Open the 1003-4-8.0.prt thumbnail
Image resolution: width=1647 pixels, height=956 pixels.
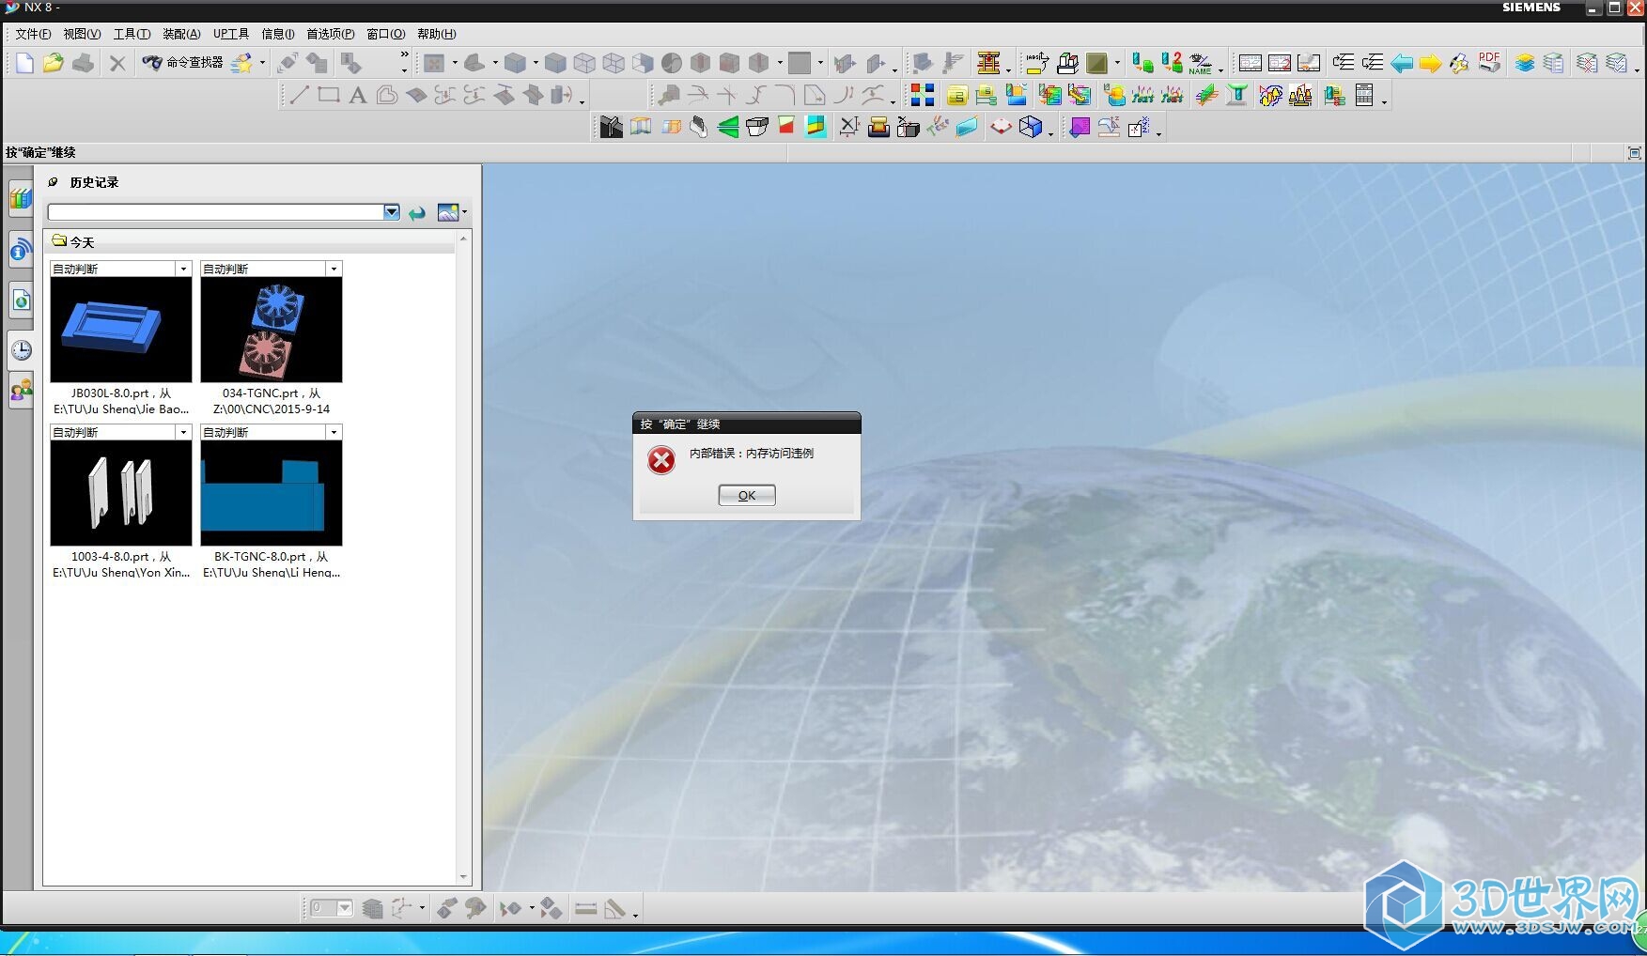pyautogui.click(x=120, y=493)
